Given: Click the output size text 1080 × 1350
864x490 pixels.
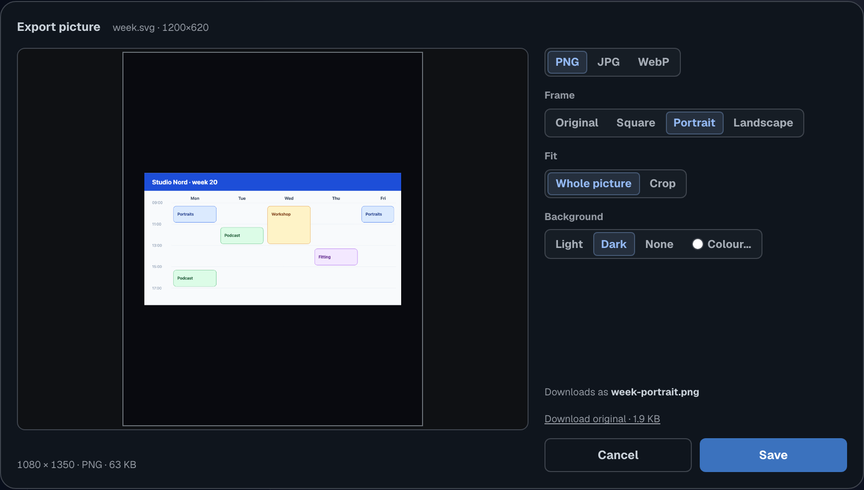Looking at the screenshot, I should click(46, 465).
